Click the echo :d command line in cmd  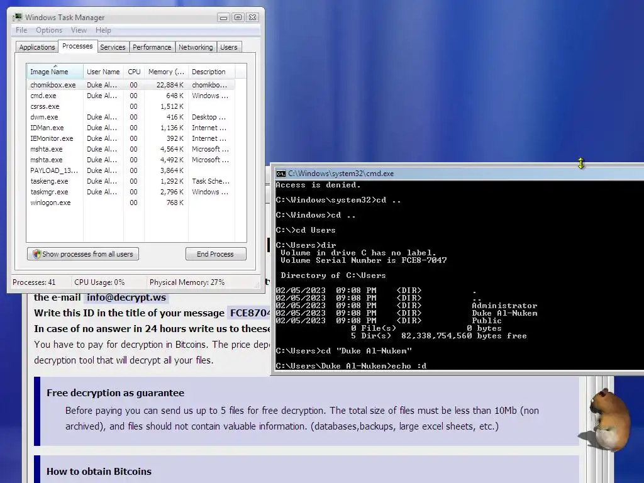pyautogui.click(x=351, y=366)
